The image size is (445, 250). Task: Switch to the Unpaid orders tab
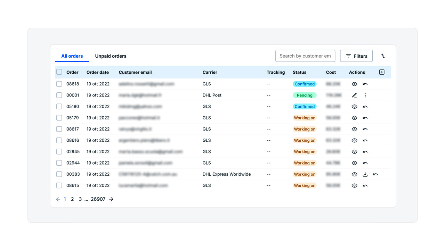tap(111, 56)
